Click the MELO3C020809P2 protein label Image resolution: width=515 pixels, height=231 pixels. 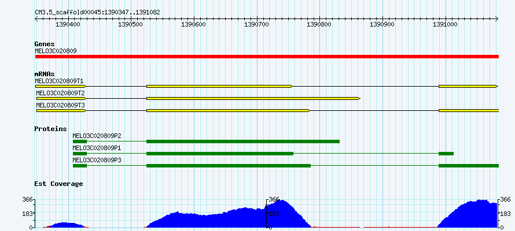pos(97,136)
